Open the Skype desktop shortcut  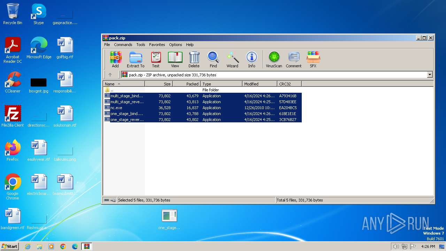click(38, 14)
